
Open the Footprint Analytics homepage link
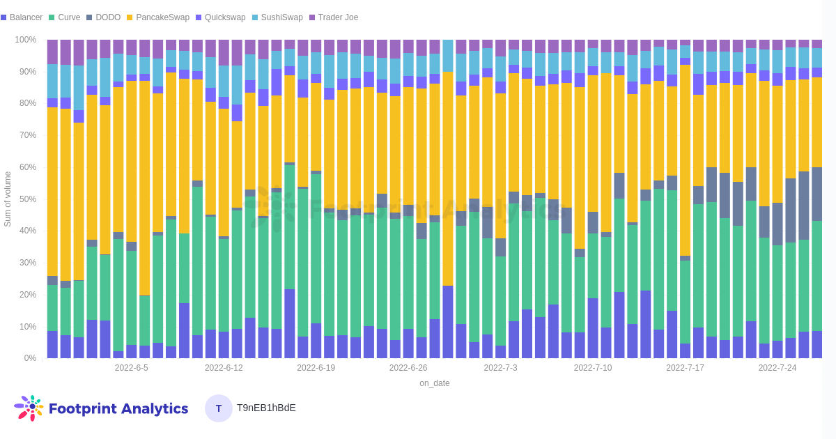tap(118, 408)
